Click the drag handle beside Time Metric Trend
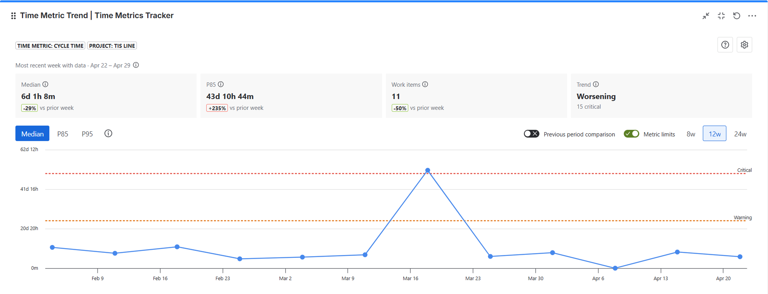The image size is (768, 294). 13,16
